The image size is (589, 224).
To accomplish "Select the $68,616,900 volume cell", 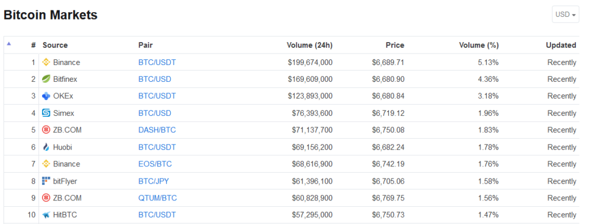I will point(312,164).
